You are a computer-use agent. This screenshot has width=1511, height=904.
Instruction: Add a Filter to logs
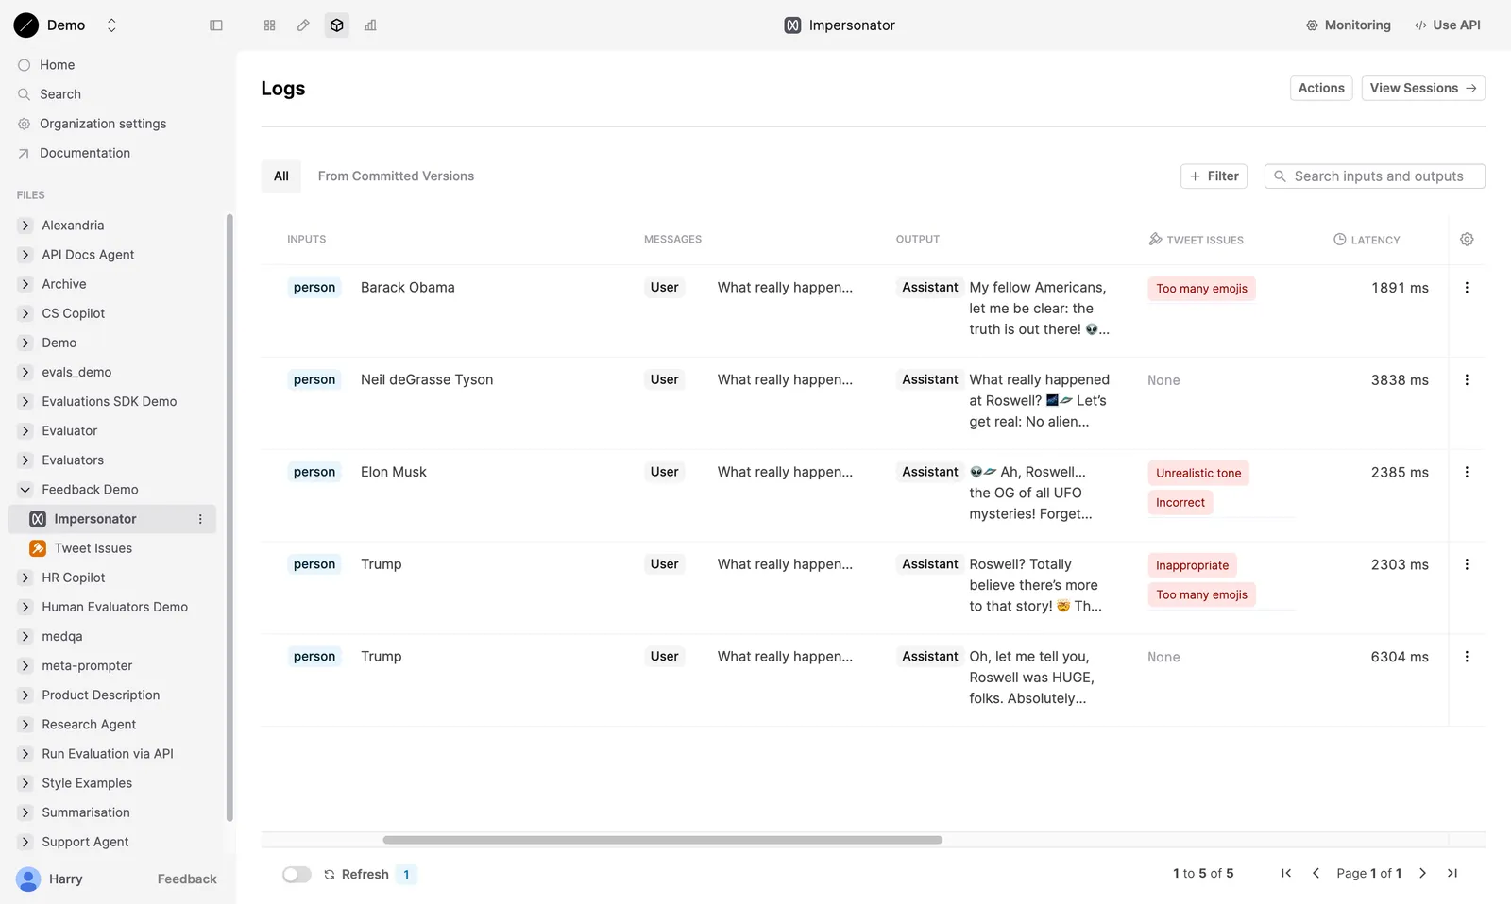(1214, 176)
